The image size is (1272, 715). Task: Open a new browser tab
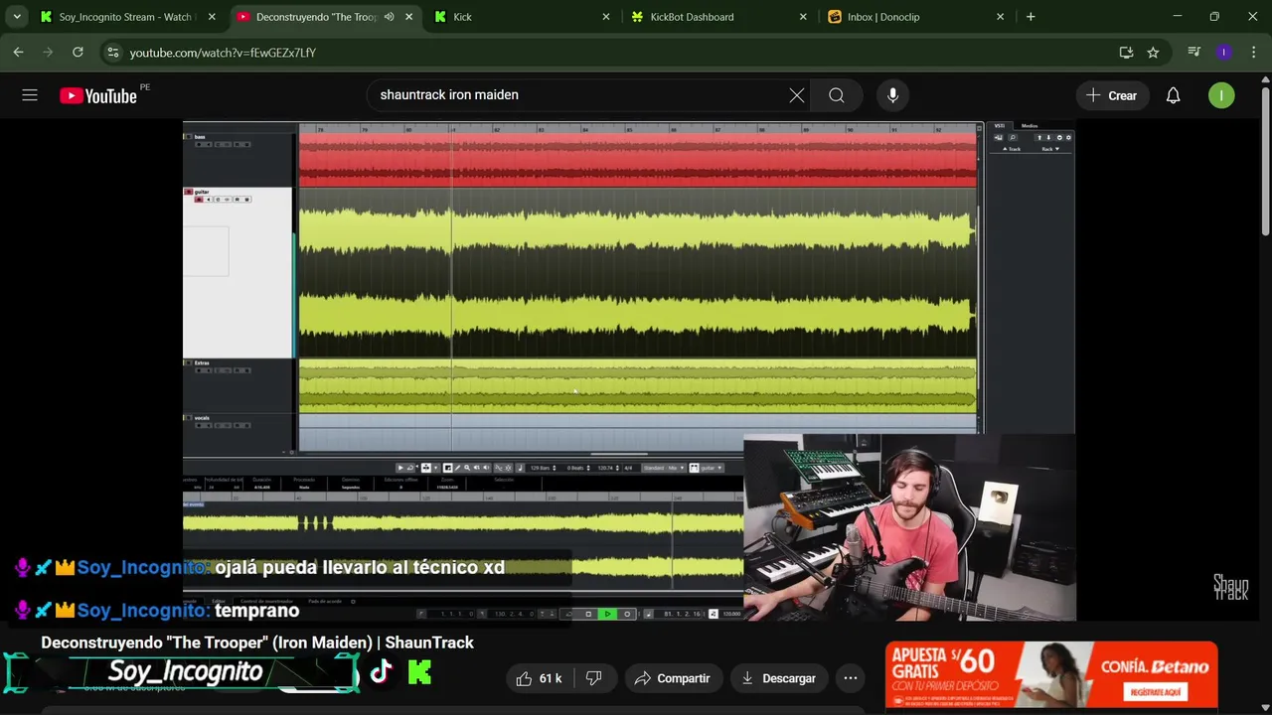point(1031,17)
